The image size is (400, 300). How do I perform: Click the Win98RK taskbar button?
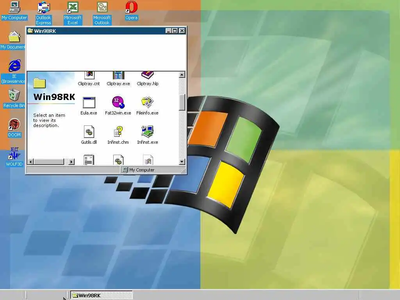tap(101, 295)
